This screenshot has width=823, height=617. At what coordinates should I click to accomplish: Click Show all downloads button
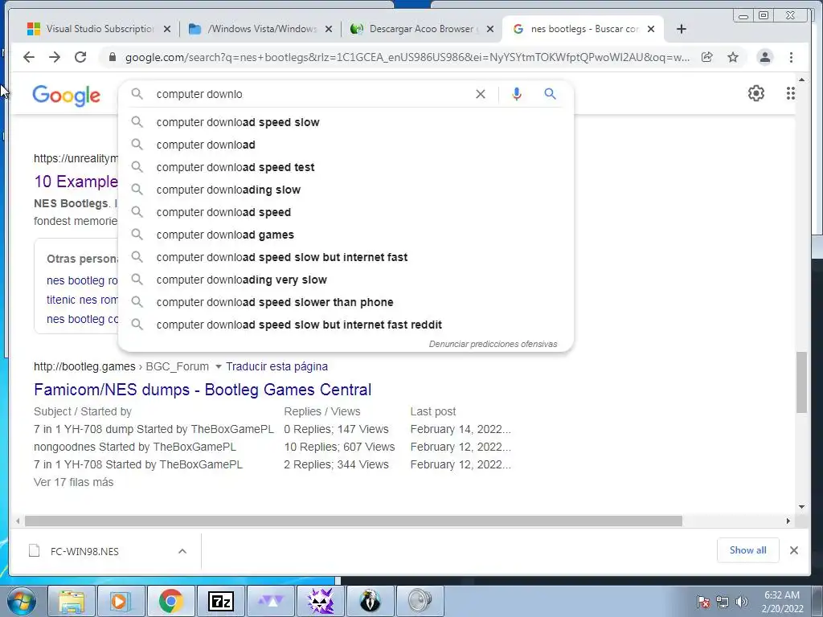click(x=747, y=550)
